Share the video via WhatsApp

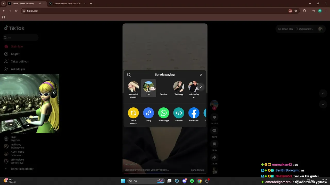[x=163, y=113]
